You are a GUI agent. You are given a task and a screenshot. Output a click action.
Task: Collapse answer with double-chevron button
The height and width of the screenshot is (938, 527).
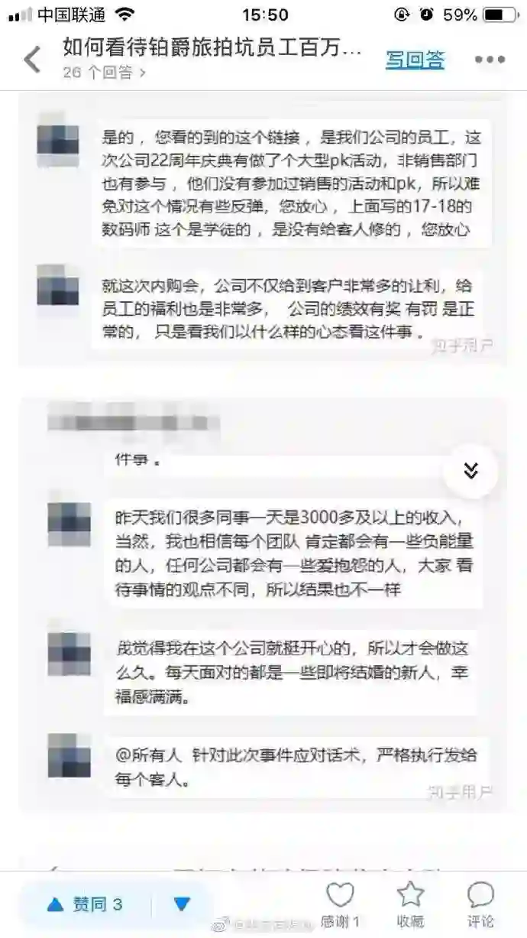(x=471, y=471)
